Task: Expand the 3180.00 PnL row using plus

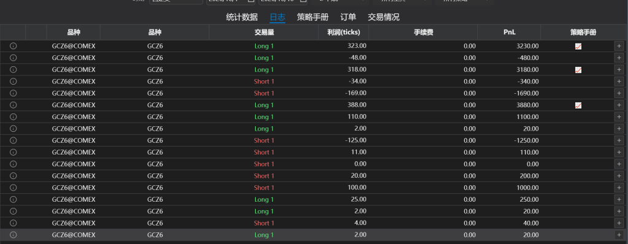Action: 619,70
